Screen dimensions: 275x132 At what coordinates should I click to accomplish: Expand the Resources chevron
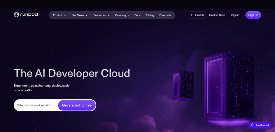108,15
